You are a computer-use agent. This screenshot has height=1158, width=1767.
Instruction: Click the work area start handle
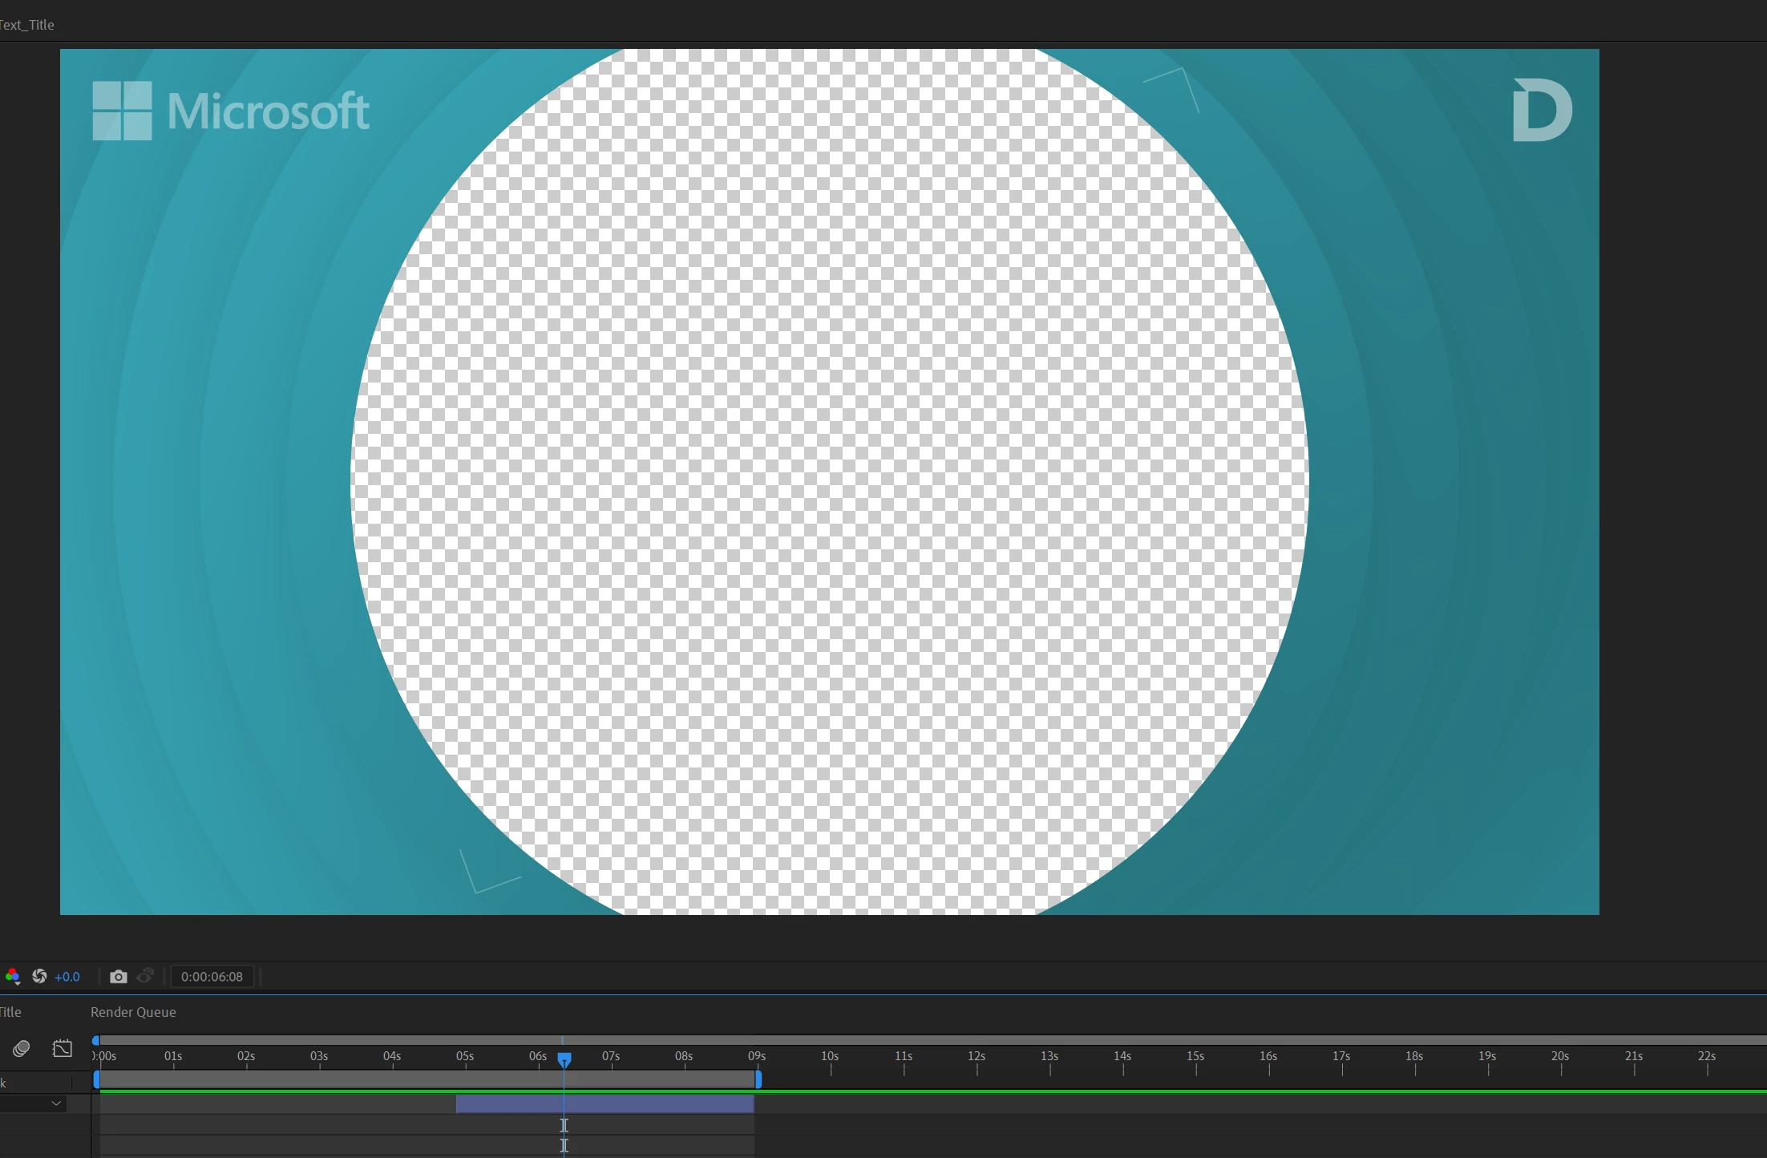[96, 1080]
